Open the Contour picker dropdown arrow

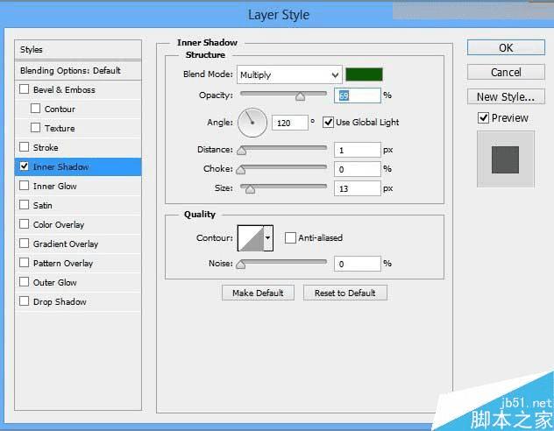coord(268,238)
